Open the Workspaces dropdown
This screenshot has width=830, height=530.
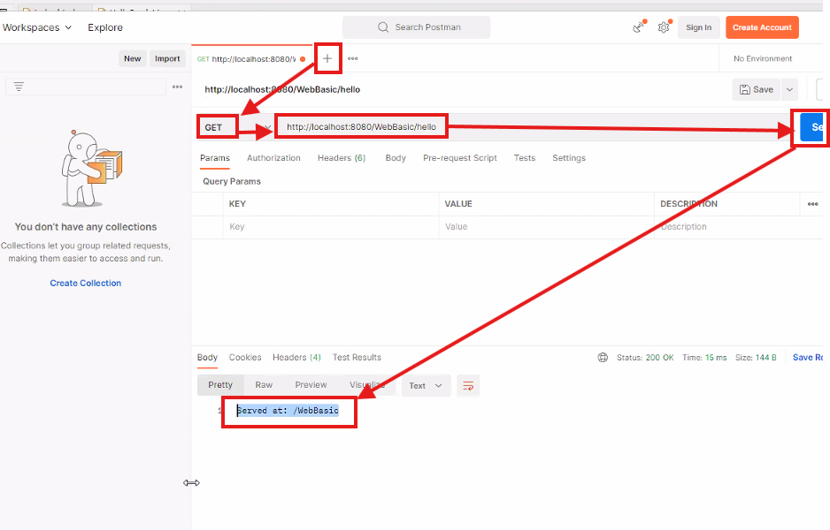[x=36, y=27]
